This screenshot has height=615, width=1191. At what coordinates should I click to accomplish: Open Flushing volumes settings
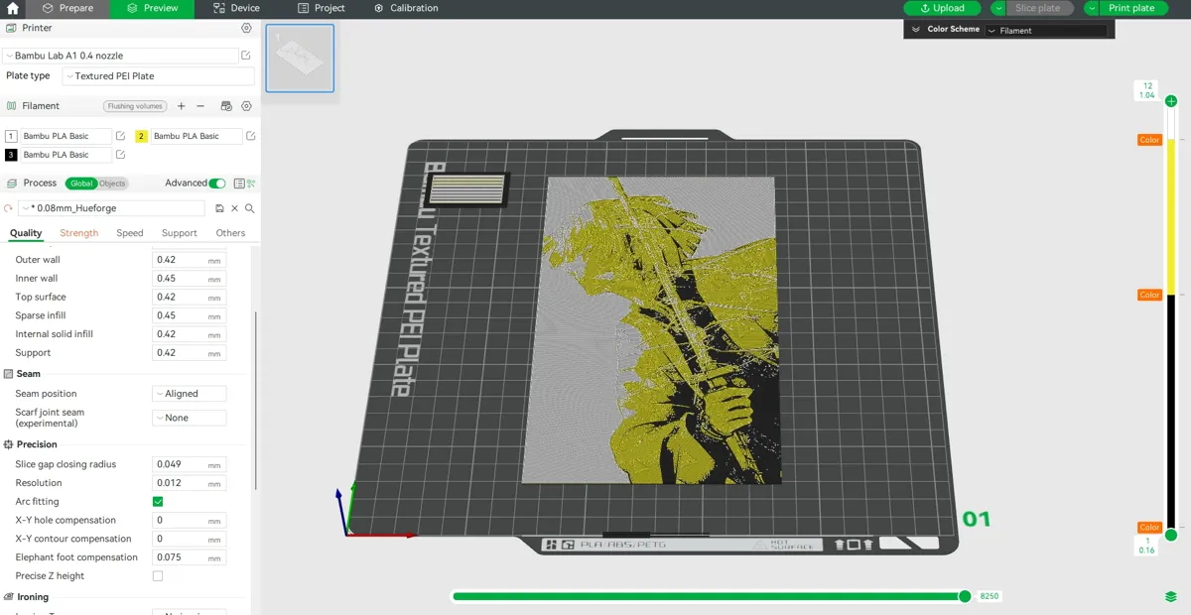point(135,106)
